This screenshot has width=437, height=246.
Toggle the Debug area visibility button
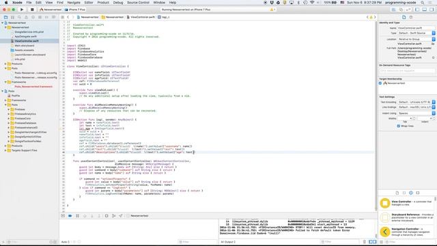pos(425,10)
